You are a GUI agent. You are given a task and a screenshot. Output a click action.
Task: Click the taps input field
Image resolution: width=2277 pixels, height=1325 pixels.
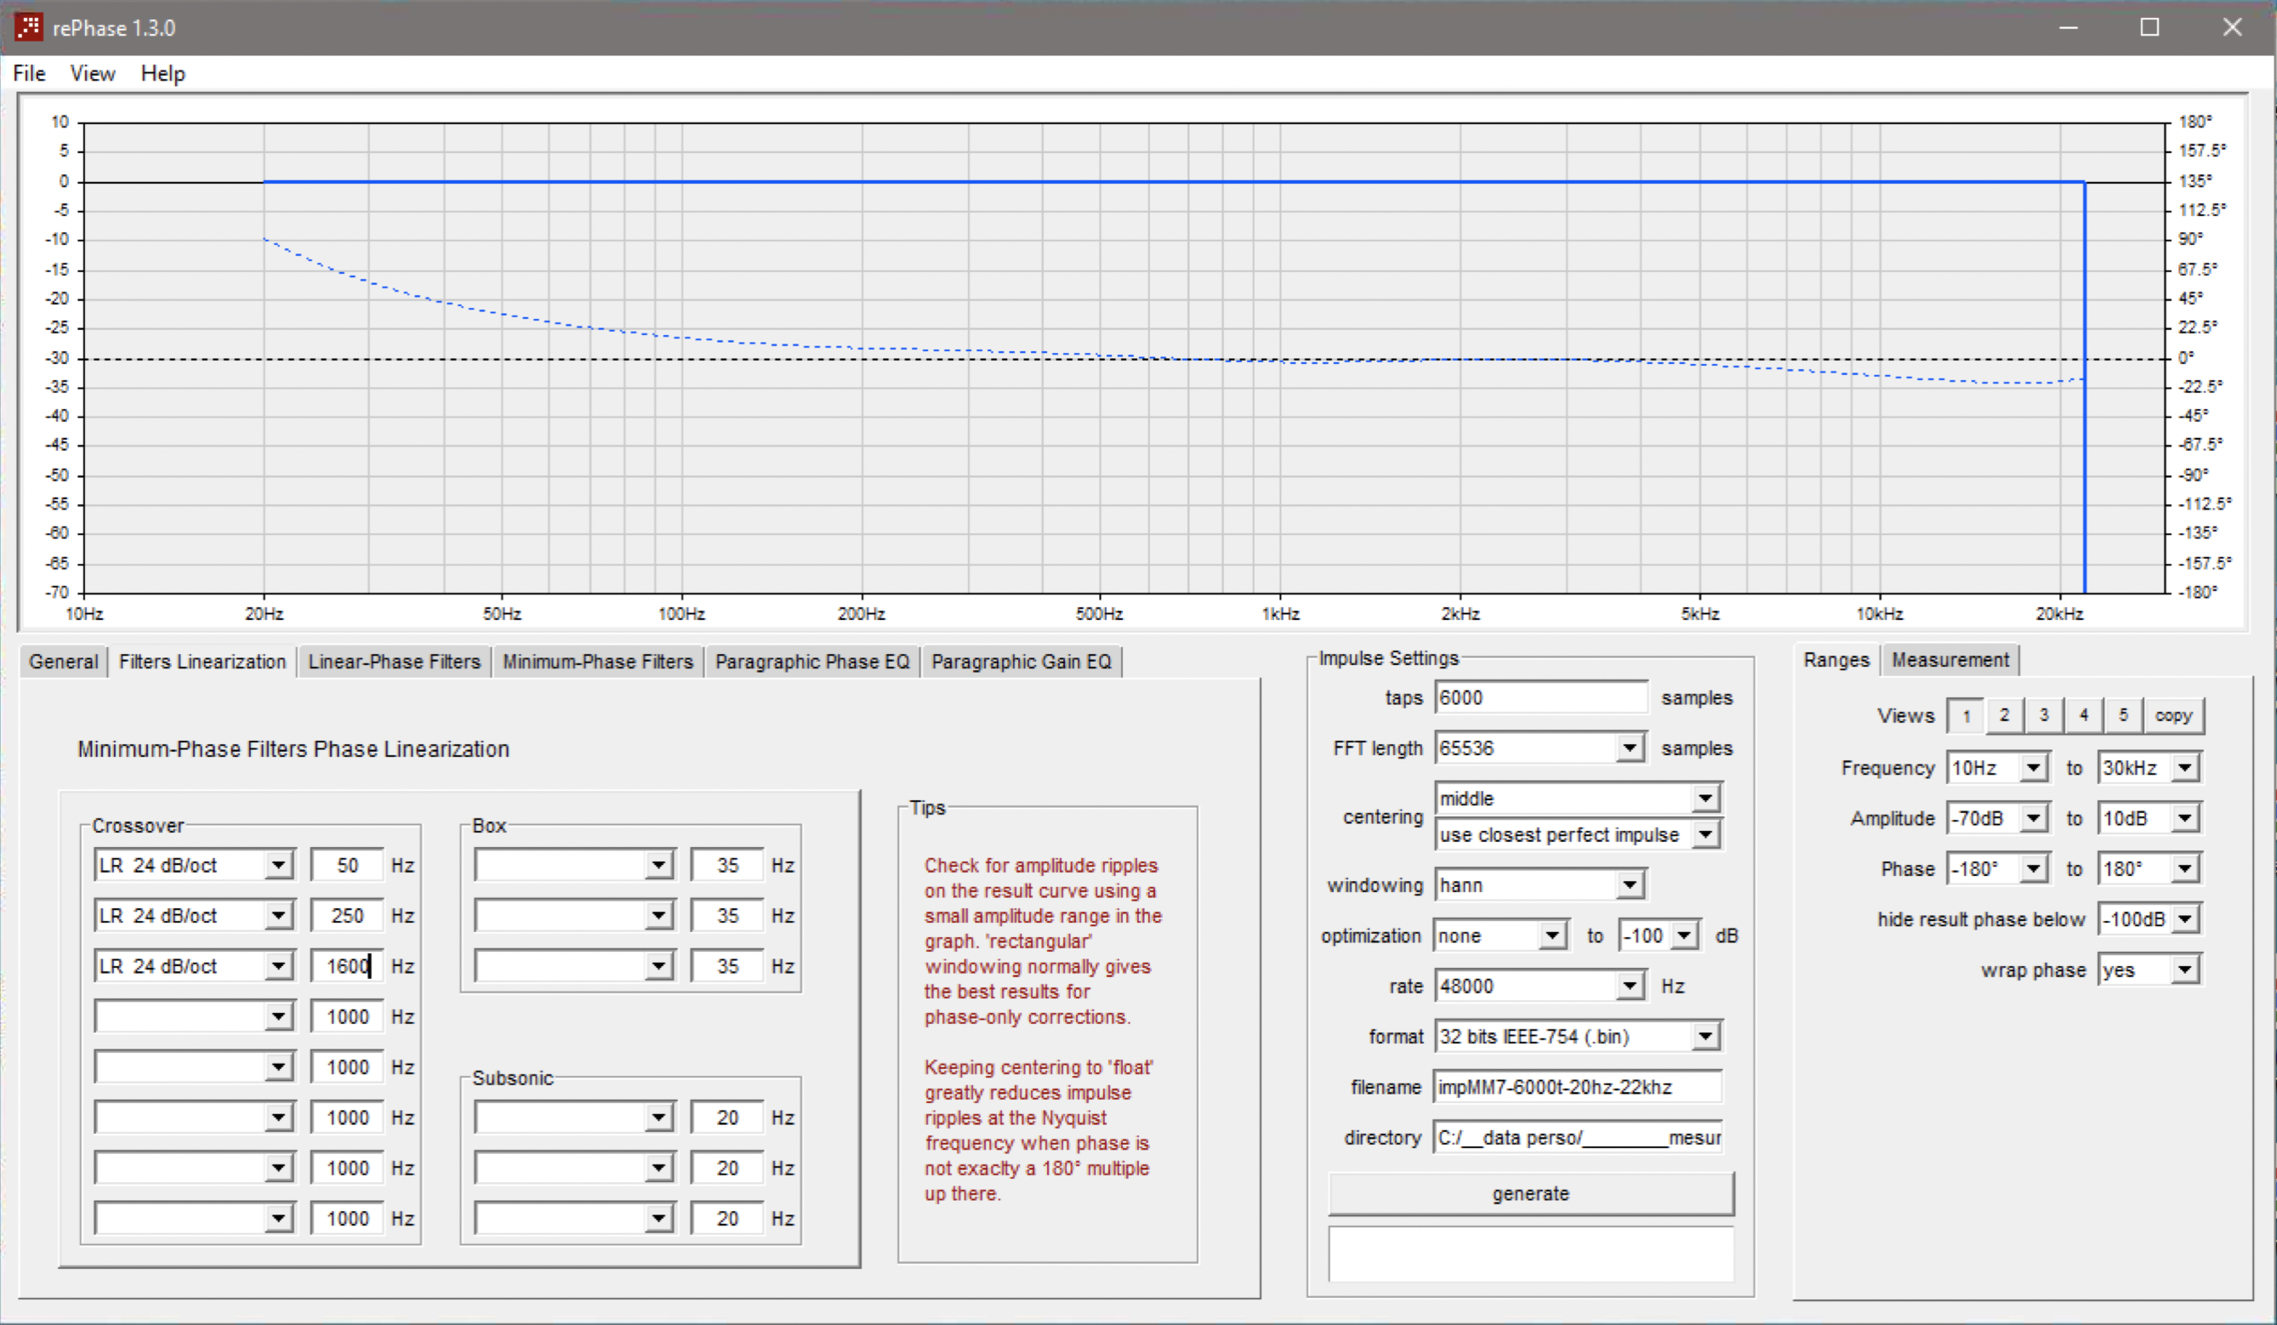point(1540,697)
